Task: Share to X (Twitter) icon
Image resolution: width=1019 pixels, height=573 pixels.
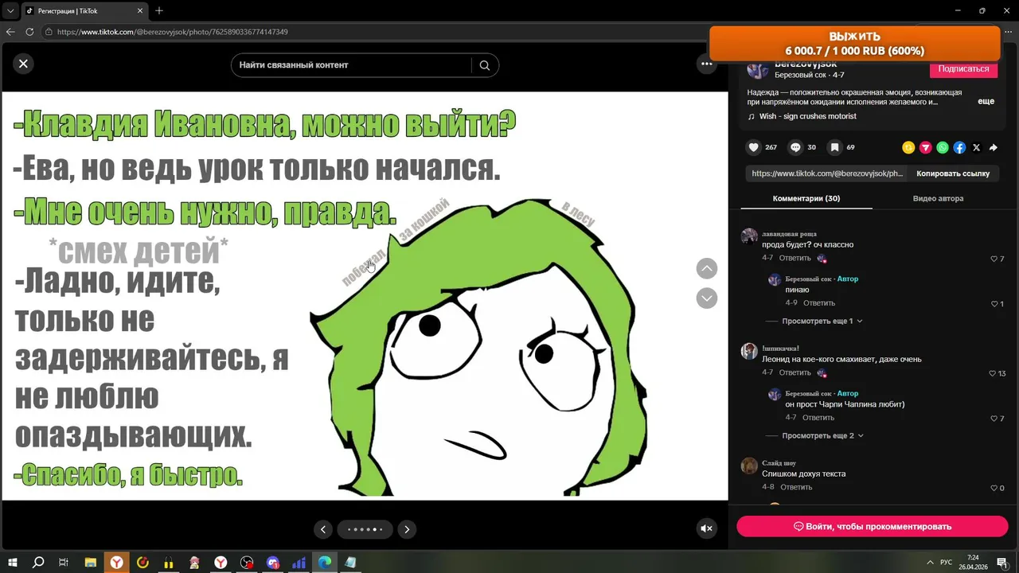Action: click(977, 147)
